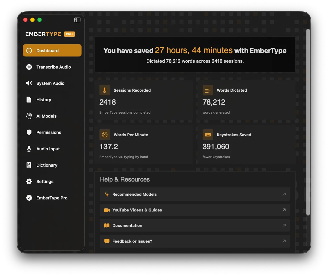Click the Dashboard gauge icon
The image size is (328, 276).
tap(29, 51)
